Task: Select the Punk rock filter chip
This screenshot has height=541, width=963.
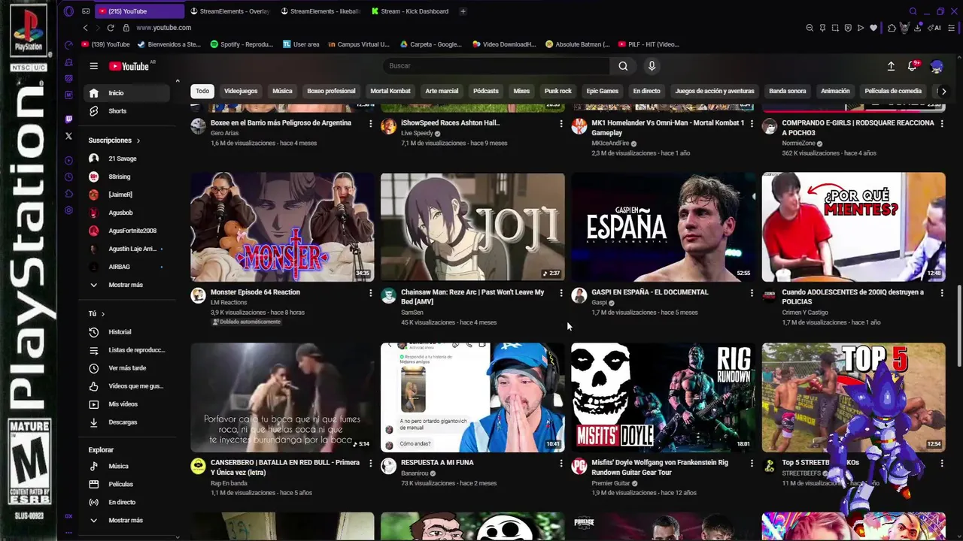Action: [x=558, y=91]
